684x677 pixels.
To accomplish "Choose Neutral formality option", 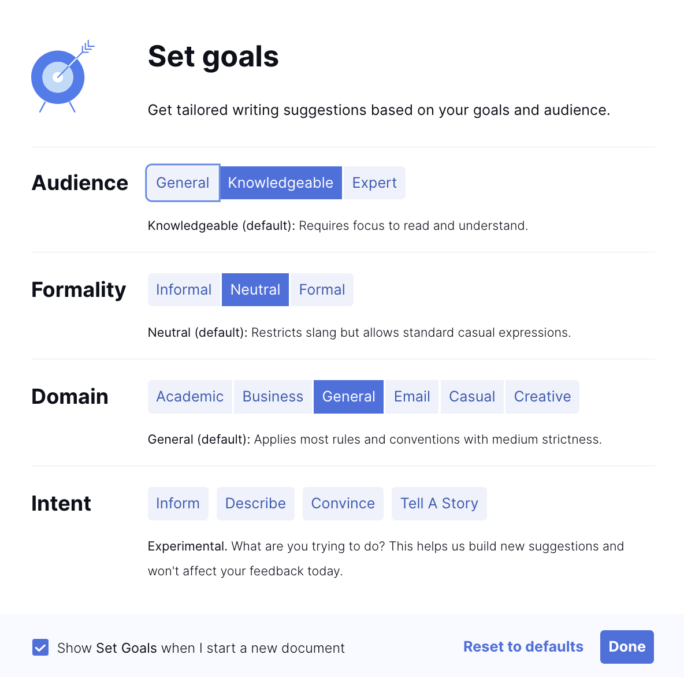I will [255, 290].
